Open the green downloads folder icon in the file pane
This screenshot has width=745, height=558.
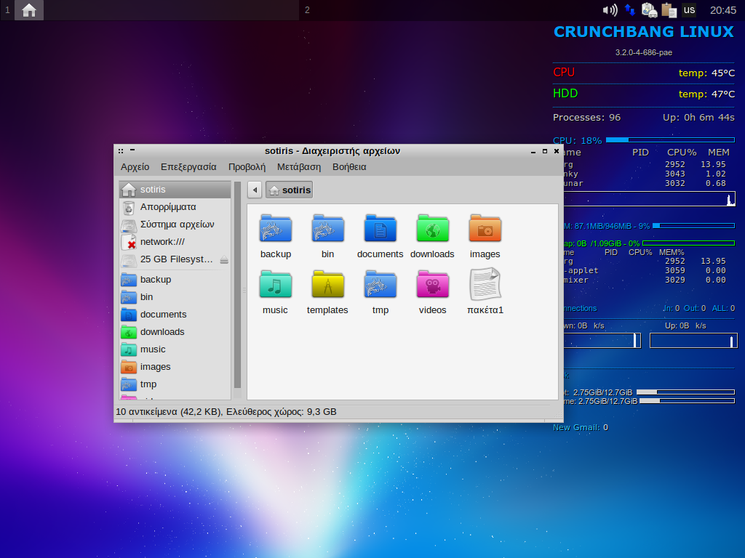coord(432,229)
